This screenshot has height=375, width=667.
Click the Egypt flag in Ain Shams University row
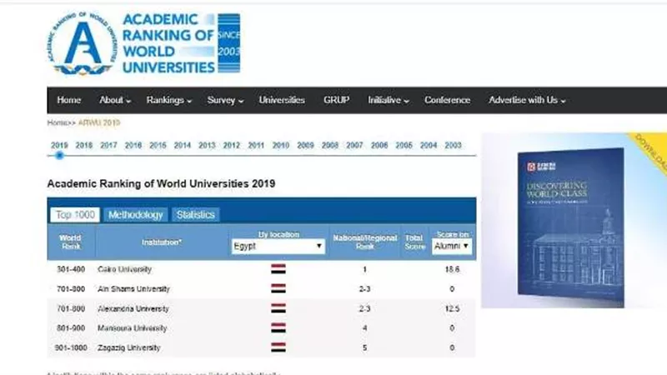click(x=278, y=288)
